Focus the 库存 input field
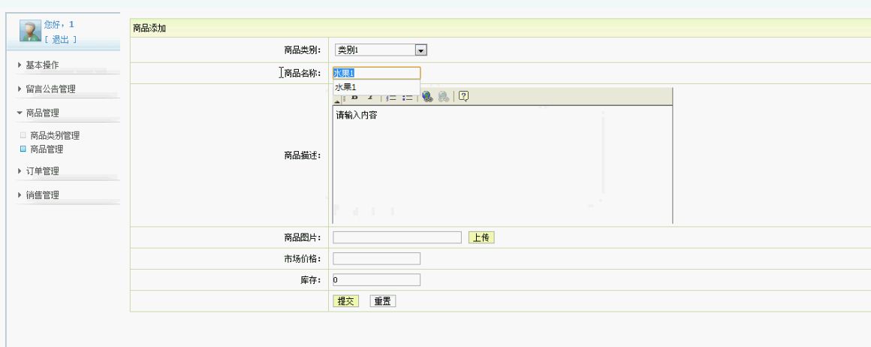The width and height of the screenshot is (871, 347). pyautogui.click(x=377, y=279)
